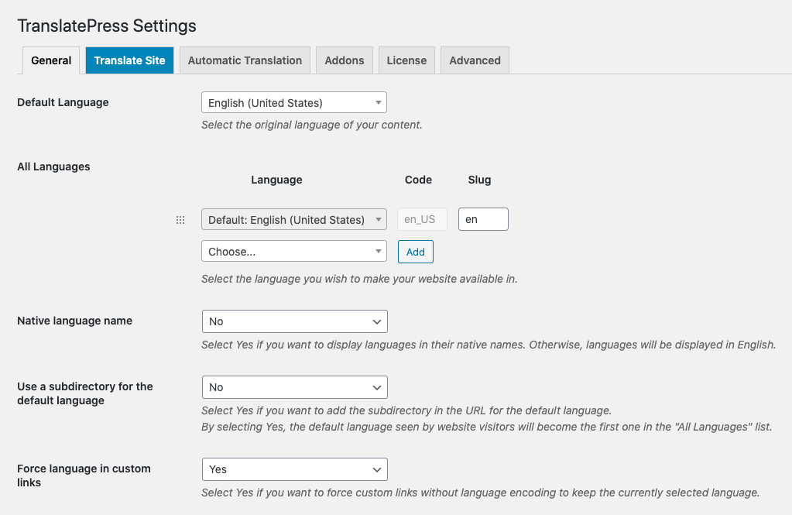
Task: Expand the subdirectory for default language dropdown
Action: pyautogui.click(x=294, y=387)
